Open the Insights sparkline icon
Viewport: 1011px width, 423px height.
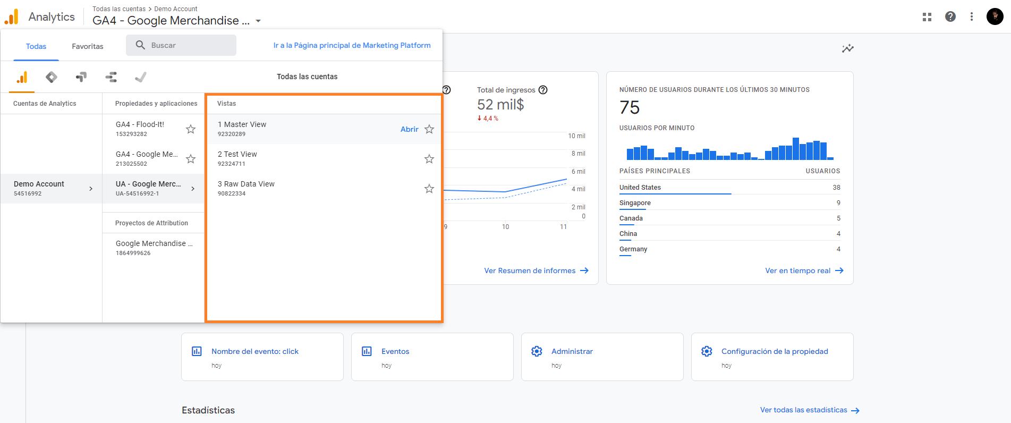[847, 49]
